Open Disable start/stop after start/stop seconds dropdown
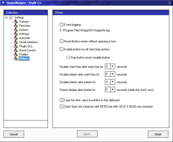The height and width of the screenshot is (142, 173). click(112, 67)
